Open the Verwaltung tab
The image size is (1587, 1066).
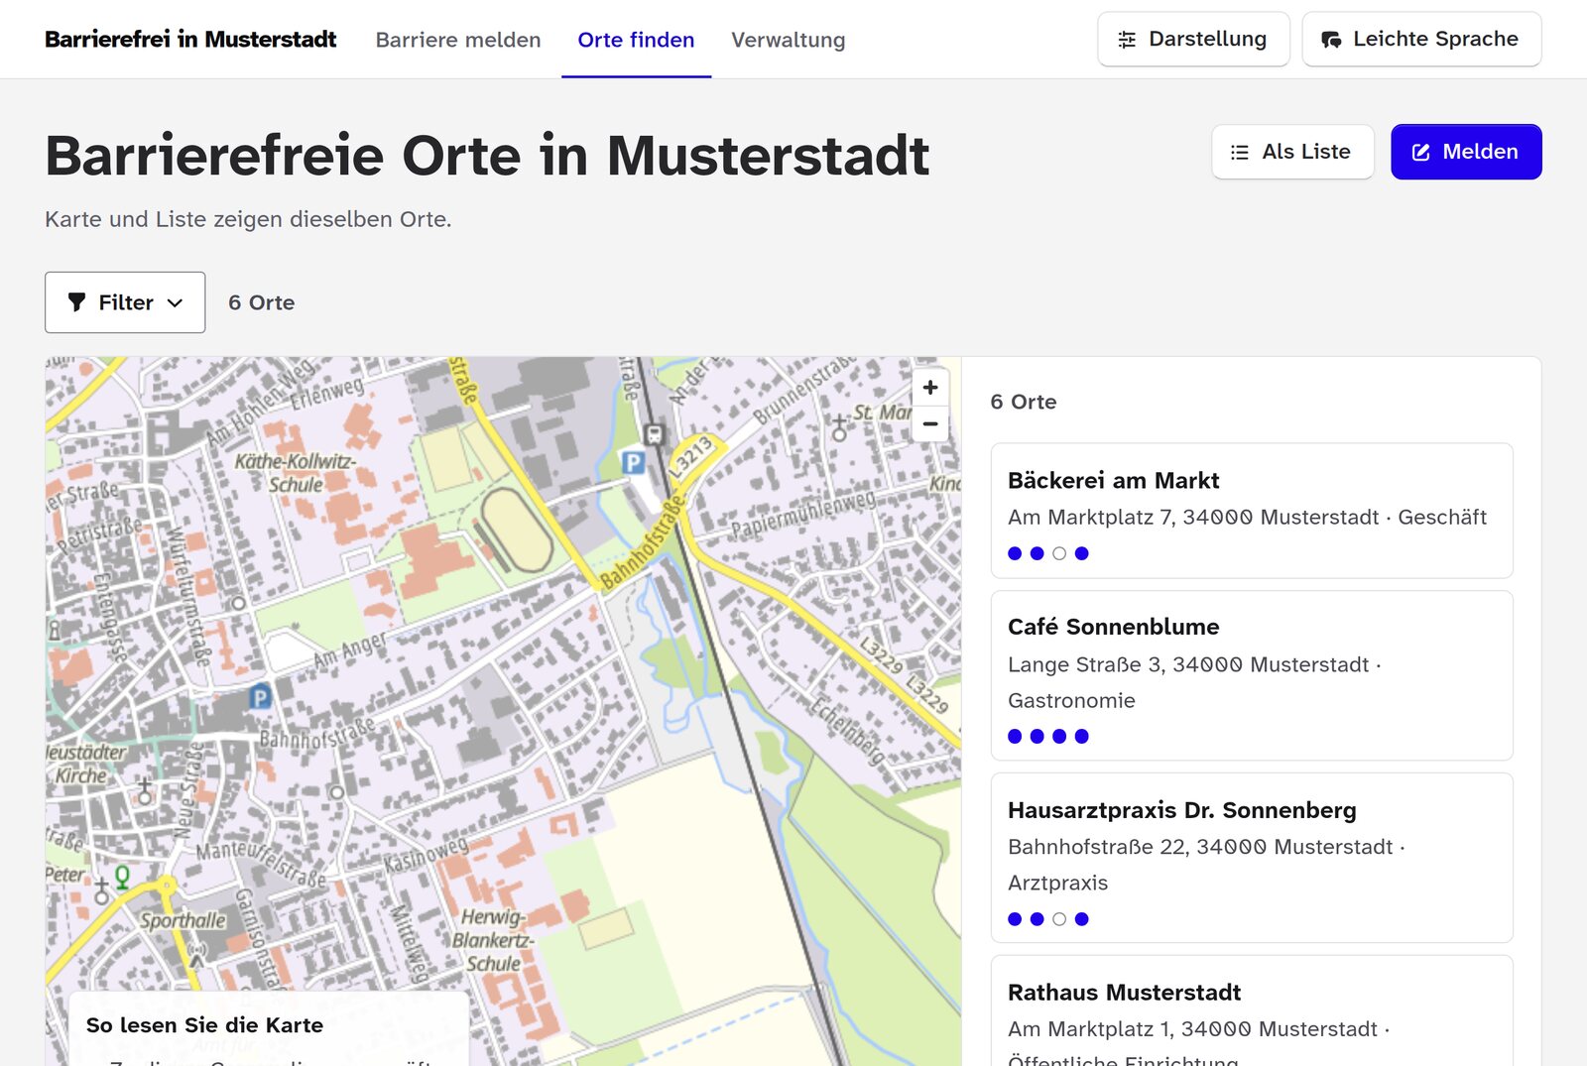click(789, 40)
